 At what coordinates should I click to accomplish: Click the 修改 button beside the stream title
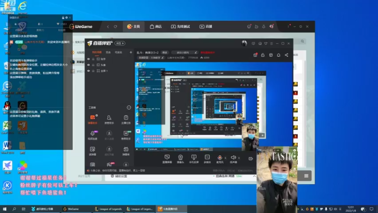tap(164, 53)
